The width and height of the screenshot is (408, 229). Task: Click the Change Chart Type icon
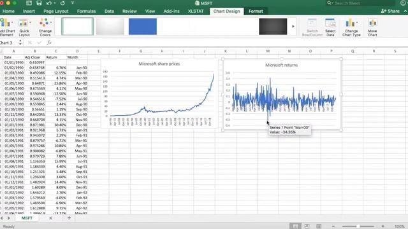[351, 27]
